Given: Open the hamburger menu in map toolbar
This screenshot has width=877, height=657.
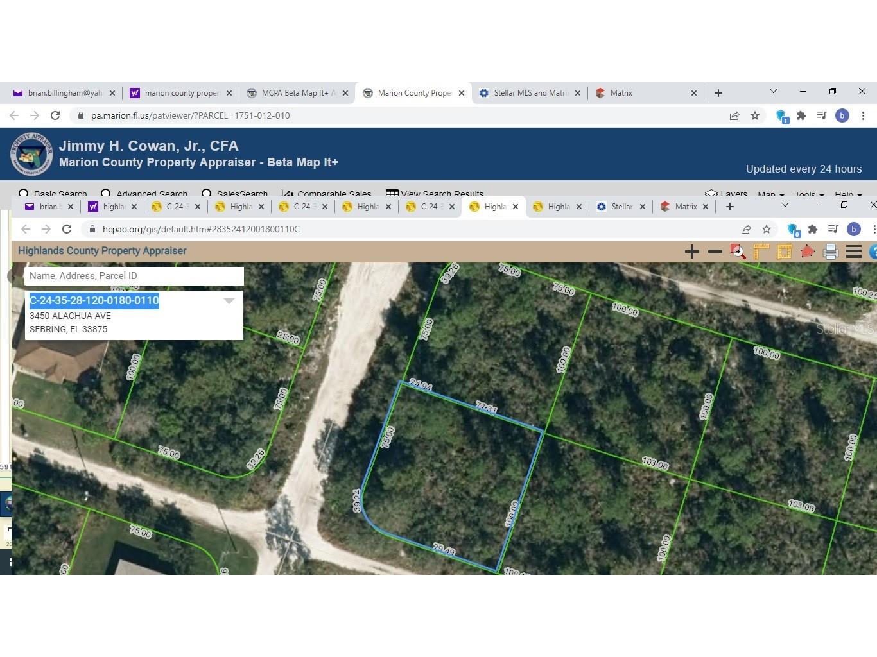Looking at the screenshot, I should (x=853, y=252).
